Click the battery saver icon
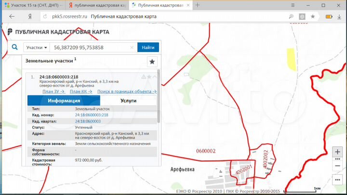 [329, 16]
